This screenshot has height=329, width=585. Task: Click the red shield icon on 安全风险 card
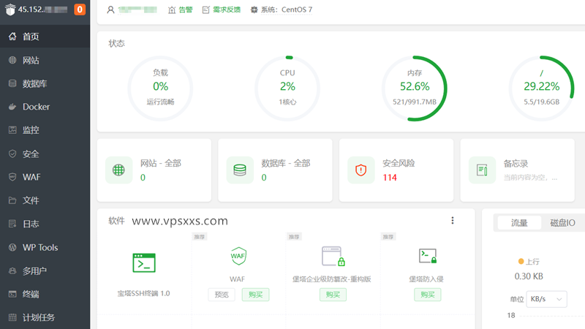click(361, 170)
